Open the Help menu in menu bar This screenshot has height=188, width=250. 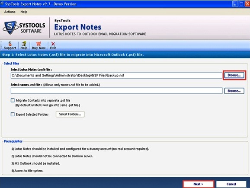tap(24, 12)
